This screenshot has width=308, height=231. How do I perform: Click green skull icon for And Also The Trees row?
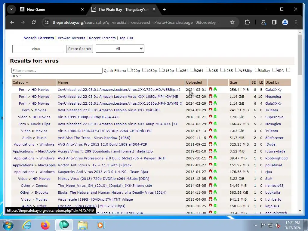pyautogui.click(x=215, y=137)
